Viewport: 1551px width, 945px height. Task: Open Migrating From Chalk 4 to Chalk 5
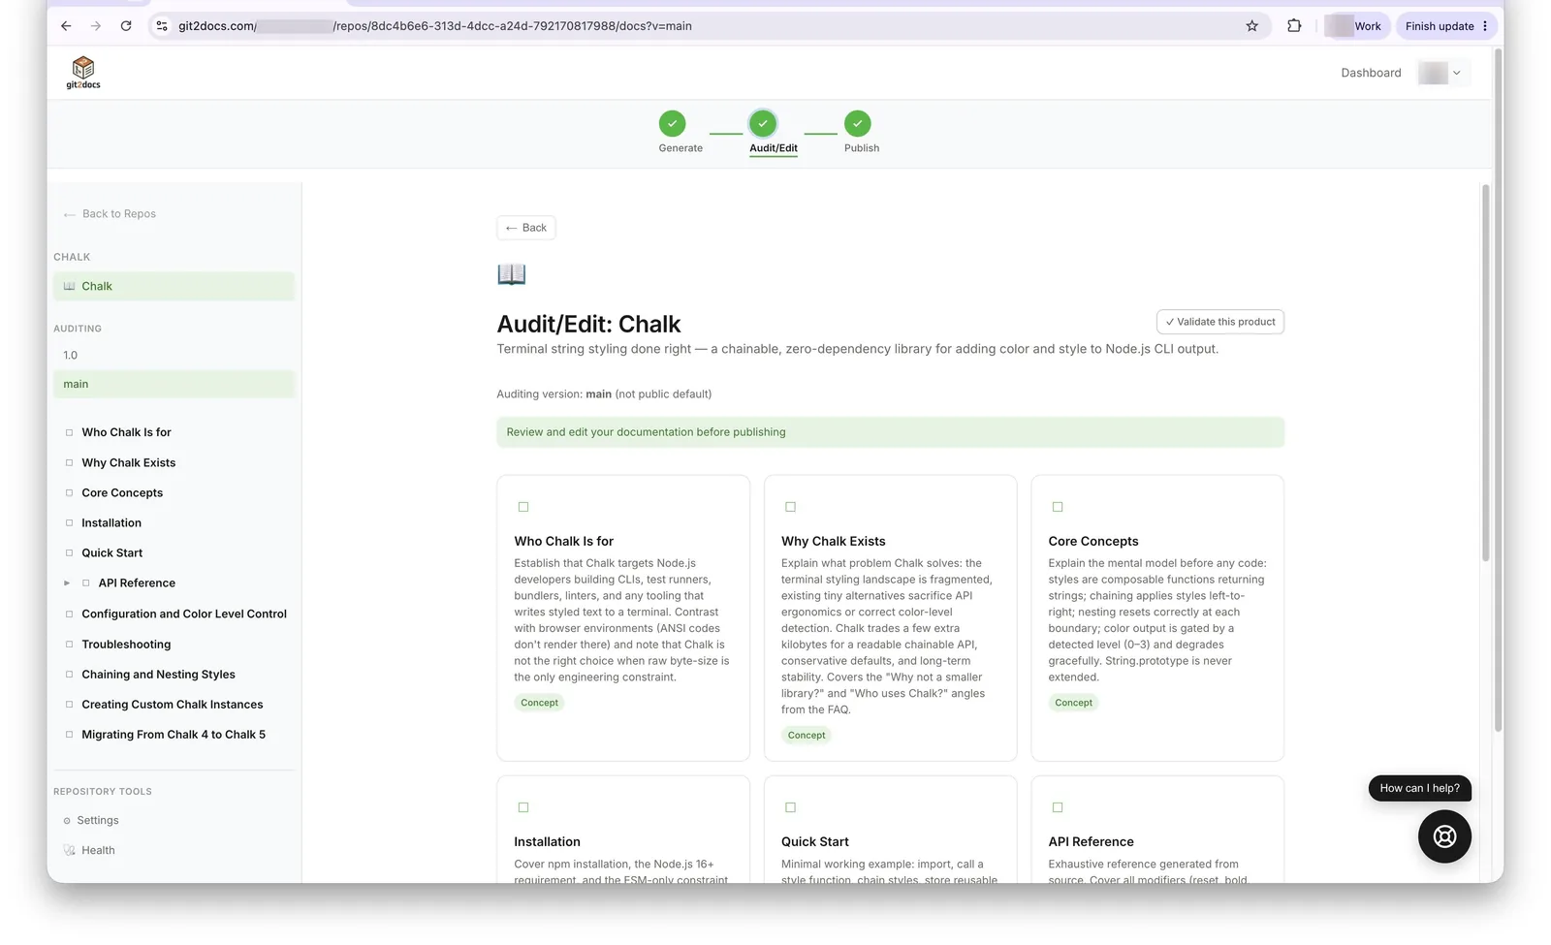point(174,735)
